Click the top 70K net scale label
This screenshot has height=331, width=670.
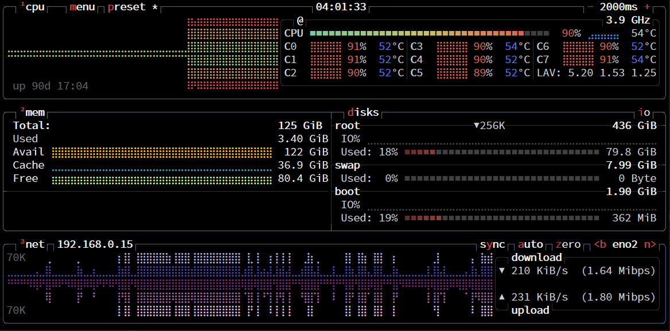16,258
